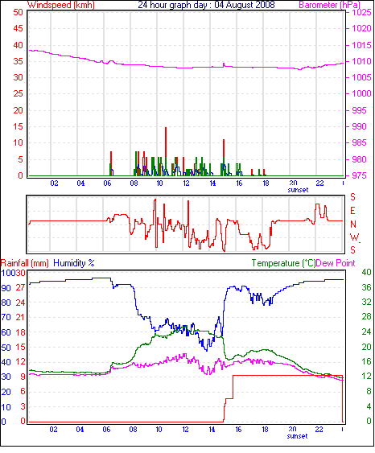Pick barometer value 980
Screen dimensions: 375x453
359,159
